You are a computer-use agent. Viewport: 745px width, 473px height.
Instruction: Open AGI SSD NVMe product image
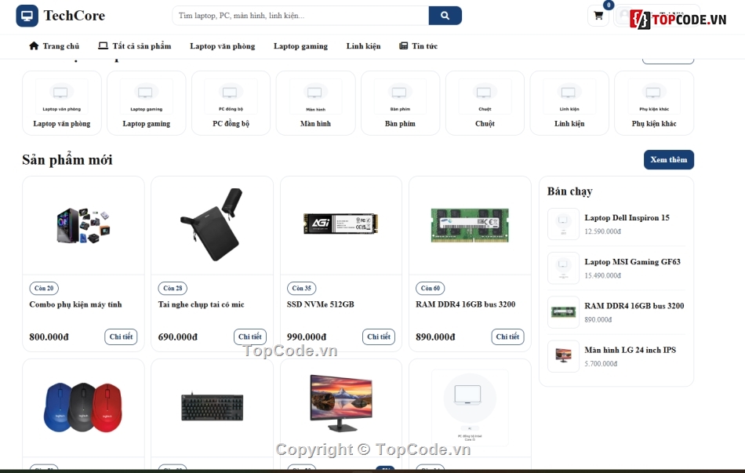tap(340, 224)
